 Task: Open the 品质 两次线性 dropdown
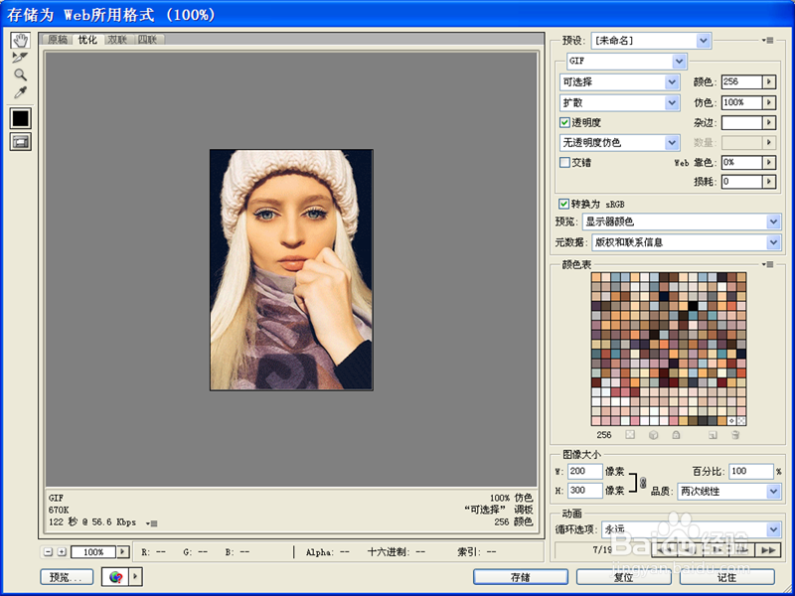pyautogui.click(x=729, y=491)
